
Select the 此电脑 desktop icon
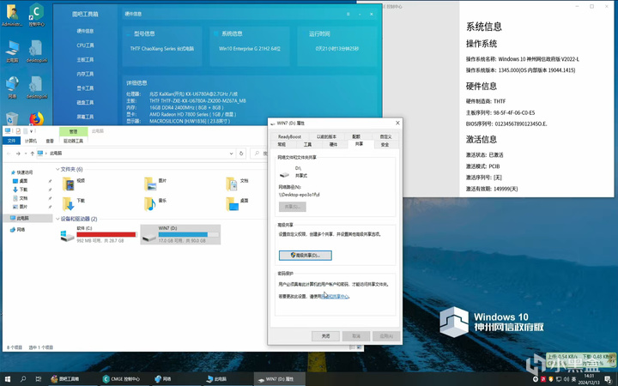(x=12, y=51)
